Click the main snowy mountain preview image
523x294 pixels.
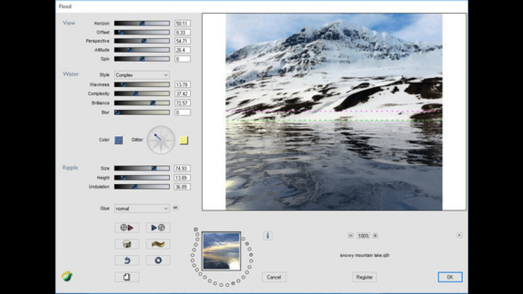(x=334, y=112)
